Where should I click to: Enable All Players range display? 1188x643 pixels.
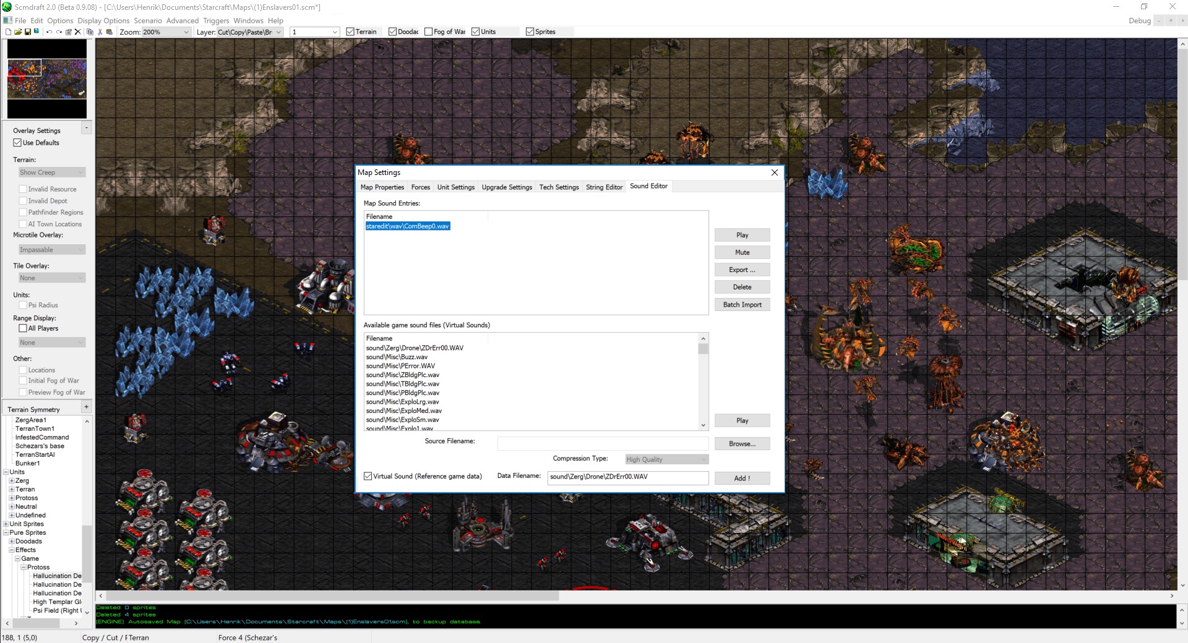point(23,328)
